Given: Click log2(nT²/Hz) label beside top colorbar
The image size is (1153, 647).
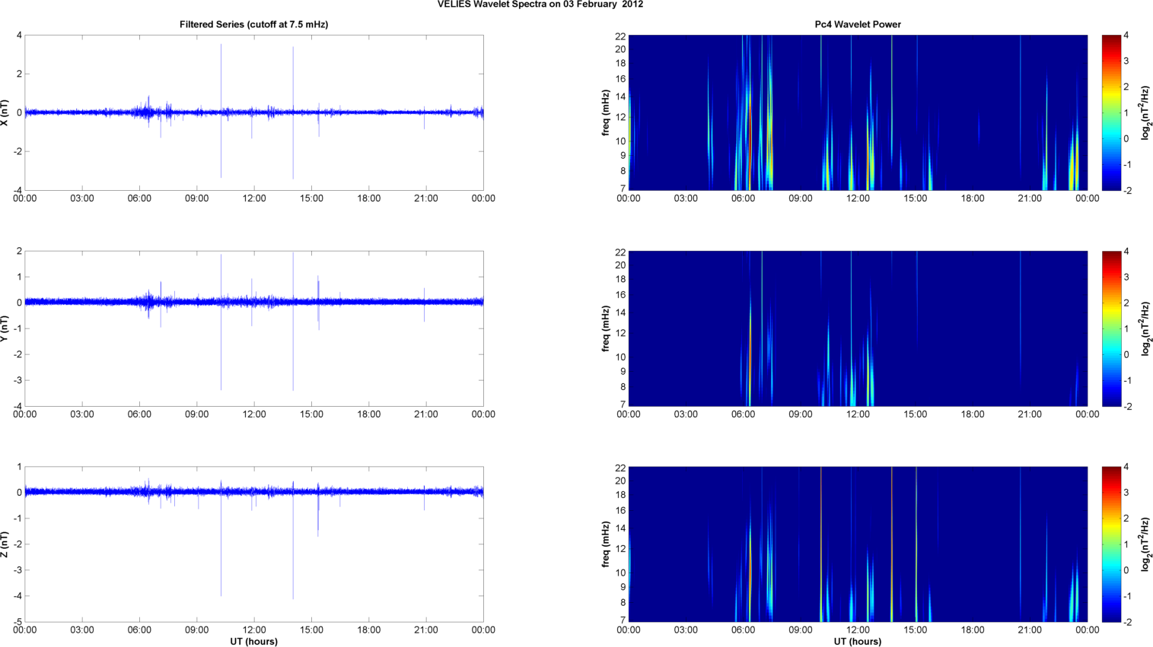Looking at the screenshot, I should click(1145, 113).
